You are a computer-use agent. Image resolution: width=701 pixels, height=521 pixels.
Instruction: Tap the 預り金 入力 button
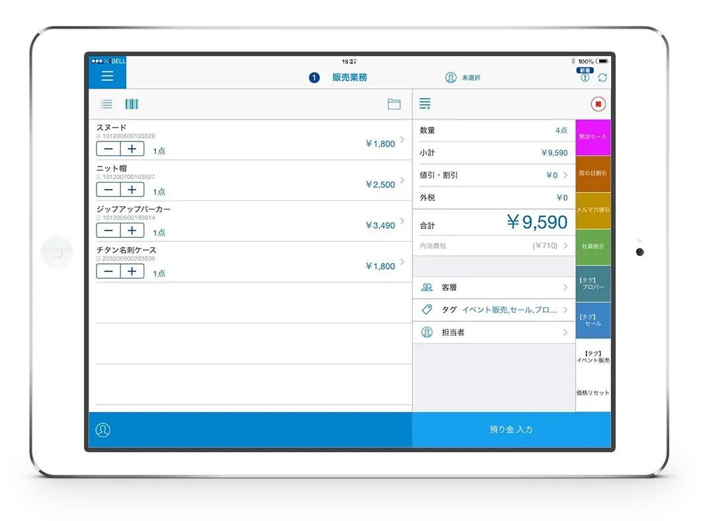click(x=511, y=429)
